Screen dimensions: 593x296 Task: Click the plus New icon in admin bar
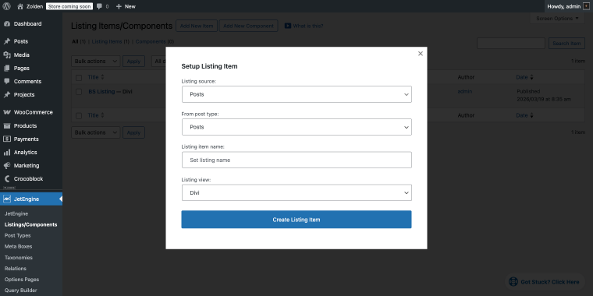click(119, 6)
